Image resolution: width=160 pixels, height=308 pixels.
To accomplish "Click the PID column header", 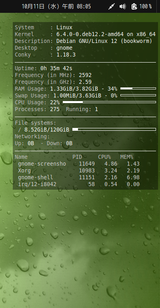I will [77, 157].
